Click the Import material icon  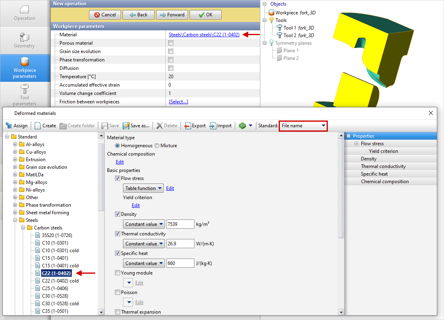(x=213, y=126)
